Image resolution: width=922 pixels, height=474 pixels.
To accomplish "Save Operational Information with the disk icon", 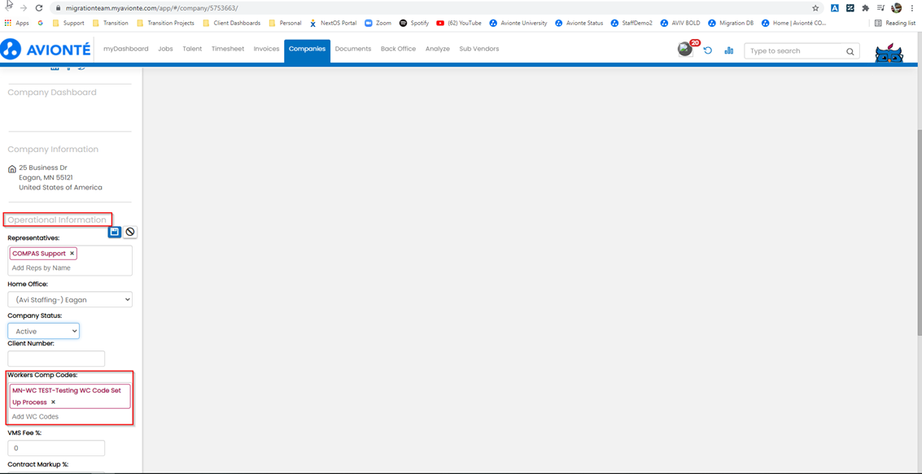I will 115,232.
